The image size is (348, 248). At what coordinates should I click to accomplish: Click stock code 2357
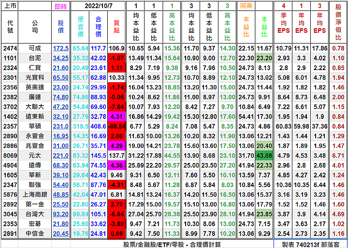point(10,126)
